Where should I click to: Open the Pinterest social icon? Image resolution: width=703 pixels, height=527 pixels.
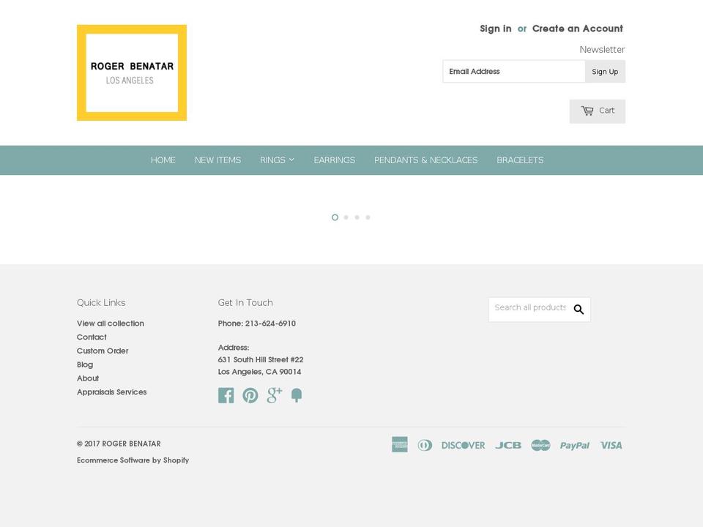pos(250,395)
